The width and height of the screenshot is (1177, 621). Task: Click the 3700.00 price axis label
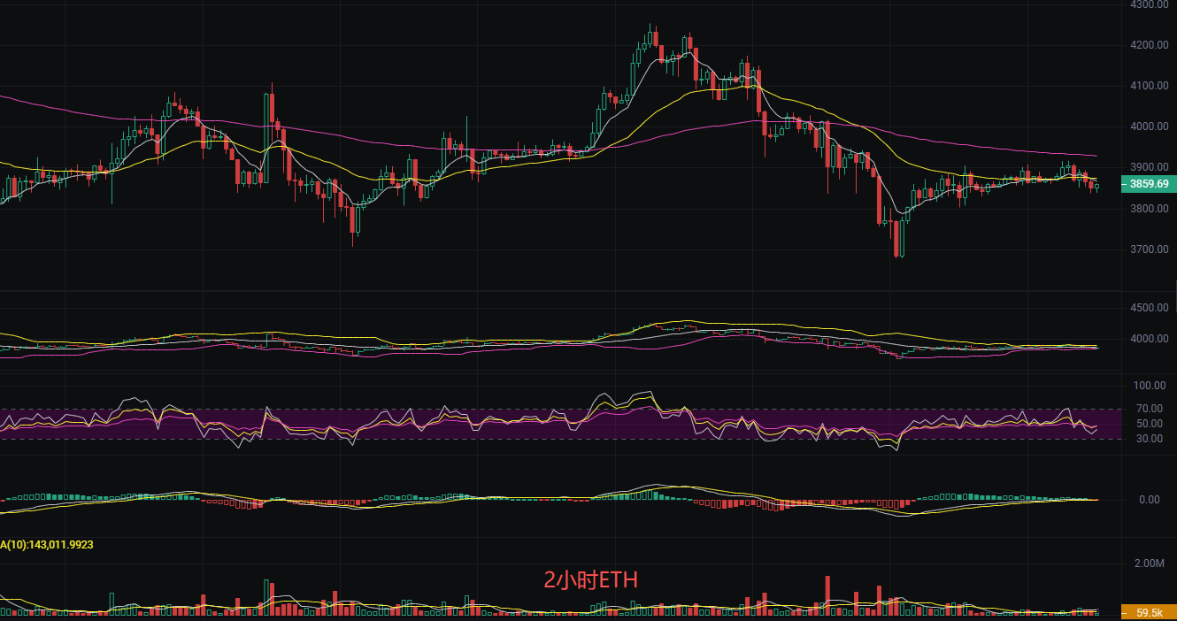1149,249
